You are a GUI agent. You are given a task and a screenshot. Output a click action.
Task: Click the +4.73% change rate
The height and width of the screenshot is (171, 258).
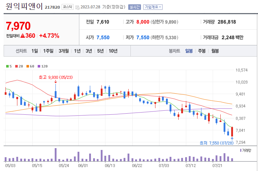(49, 36)
